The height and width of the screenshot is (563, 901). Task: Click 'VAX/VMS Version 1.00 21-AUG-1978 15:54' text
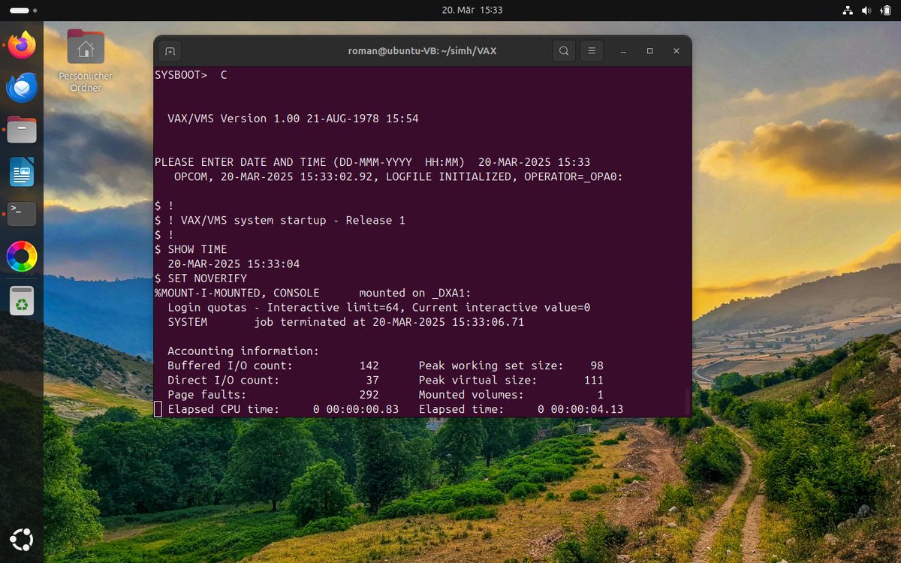click(x=293, y=119)
